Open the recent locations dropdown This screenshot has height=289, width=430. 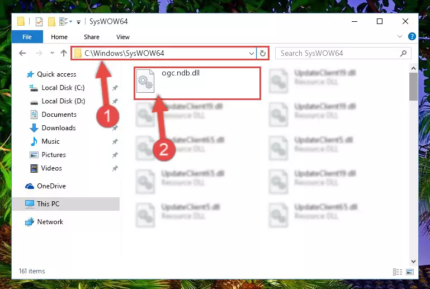pyautogui.click(x=52, y=53)
